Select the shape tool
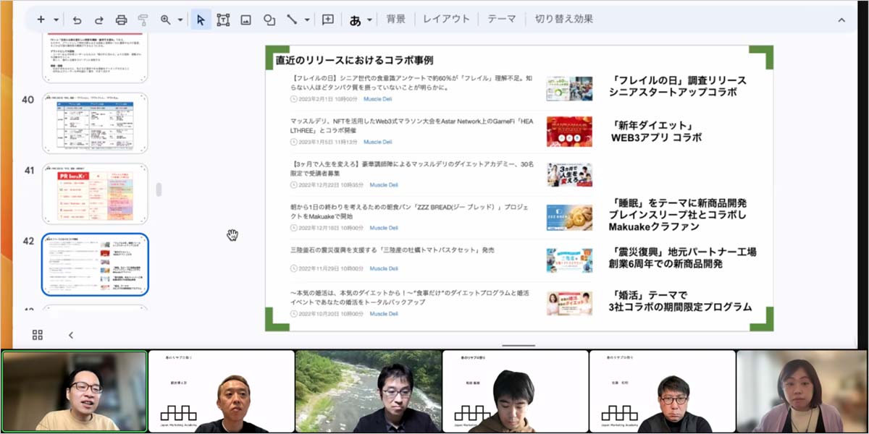The width and height of the screenshot is (869, 434). (x=269, y=20)
